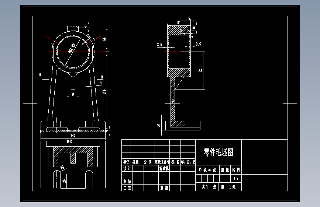Click the 设计 cell in title block
This screenshot has width=320, height=207.
point(127,168)
